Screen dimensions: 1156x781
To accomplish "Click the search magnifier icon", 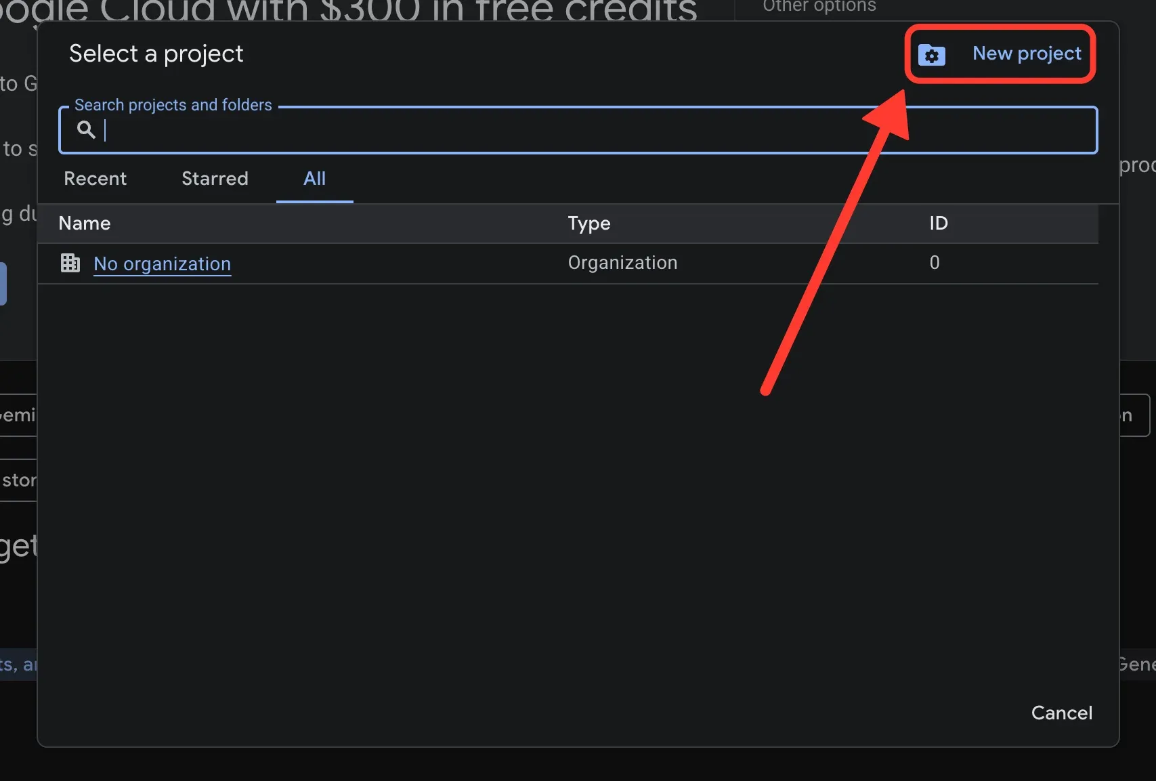I will (86, 129).
